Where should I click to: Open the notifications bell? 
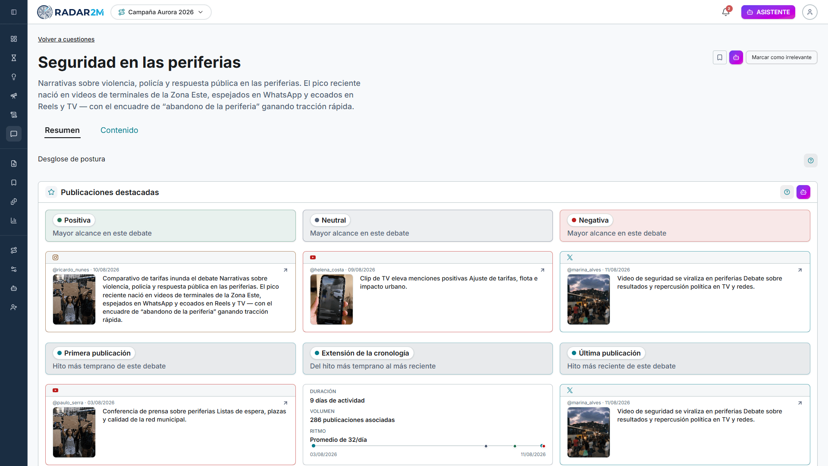[726, 12]
